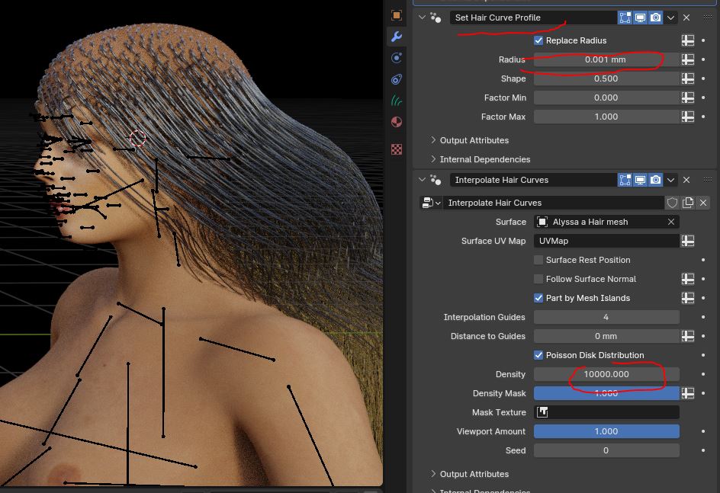Open the checkered Texture properties tab
Image resolution: width=720 pixels, height=493 pixels.
pyautogui.click(x=397, y=149)
